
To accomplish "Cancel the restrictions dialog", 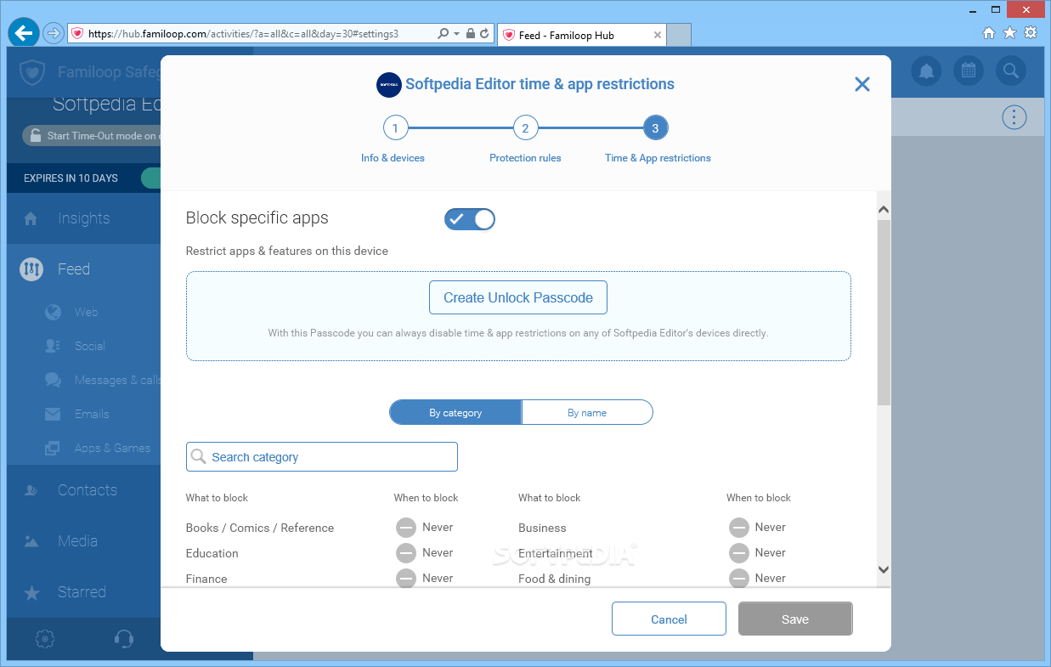I will click(669, 619).
